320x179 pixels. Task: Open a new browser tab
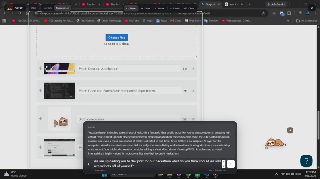250,4
